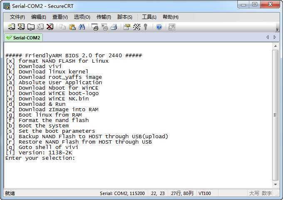This screenshot has height=200, width=283.
Task: Click the line '[g] Boot linux from RAM'
Action: [44, 115]
